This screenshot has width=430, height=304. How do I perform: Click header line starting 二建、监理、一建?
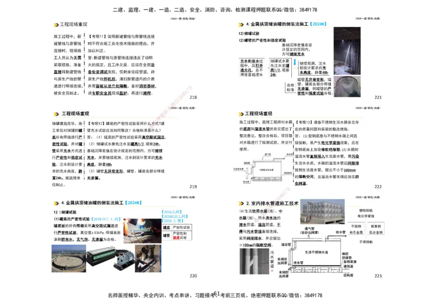point(215,10)
